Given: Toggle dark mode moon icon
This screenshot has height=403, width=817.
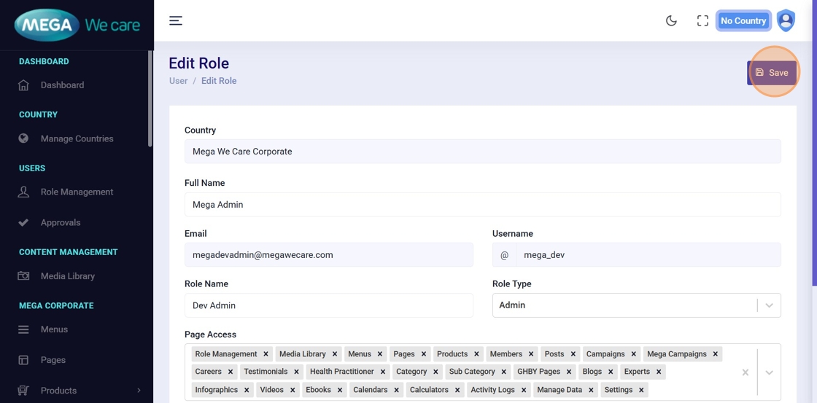Looking at the screenshot, I should point(671,20).
